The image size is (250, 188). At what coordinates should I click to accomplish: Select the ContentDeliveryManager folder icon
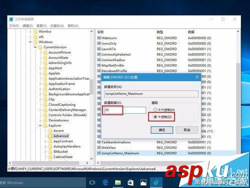pos(45,110)
